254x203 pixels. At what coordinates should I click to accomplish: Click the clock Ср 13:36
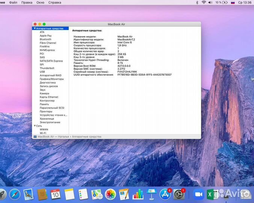click(x=245, y=2)
